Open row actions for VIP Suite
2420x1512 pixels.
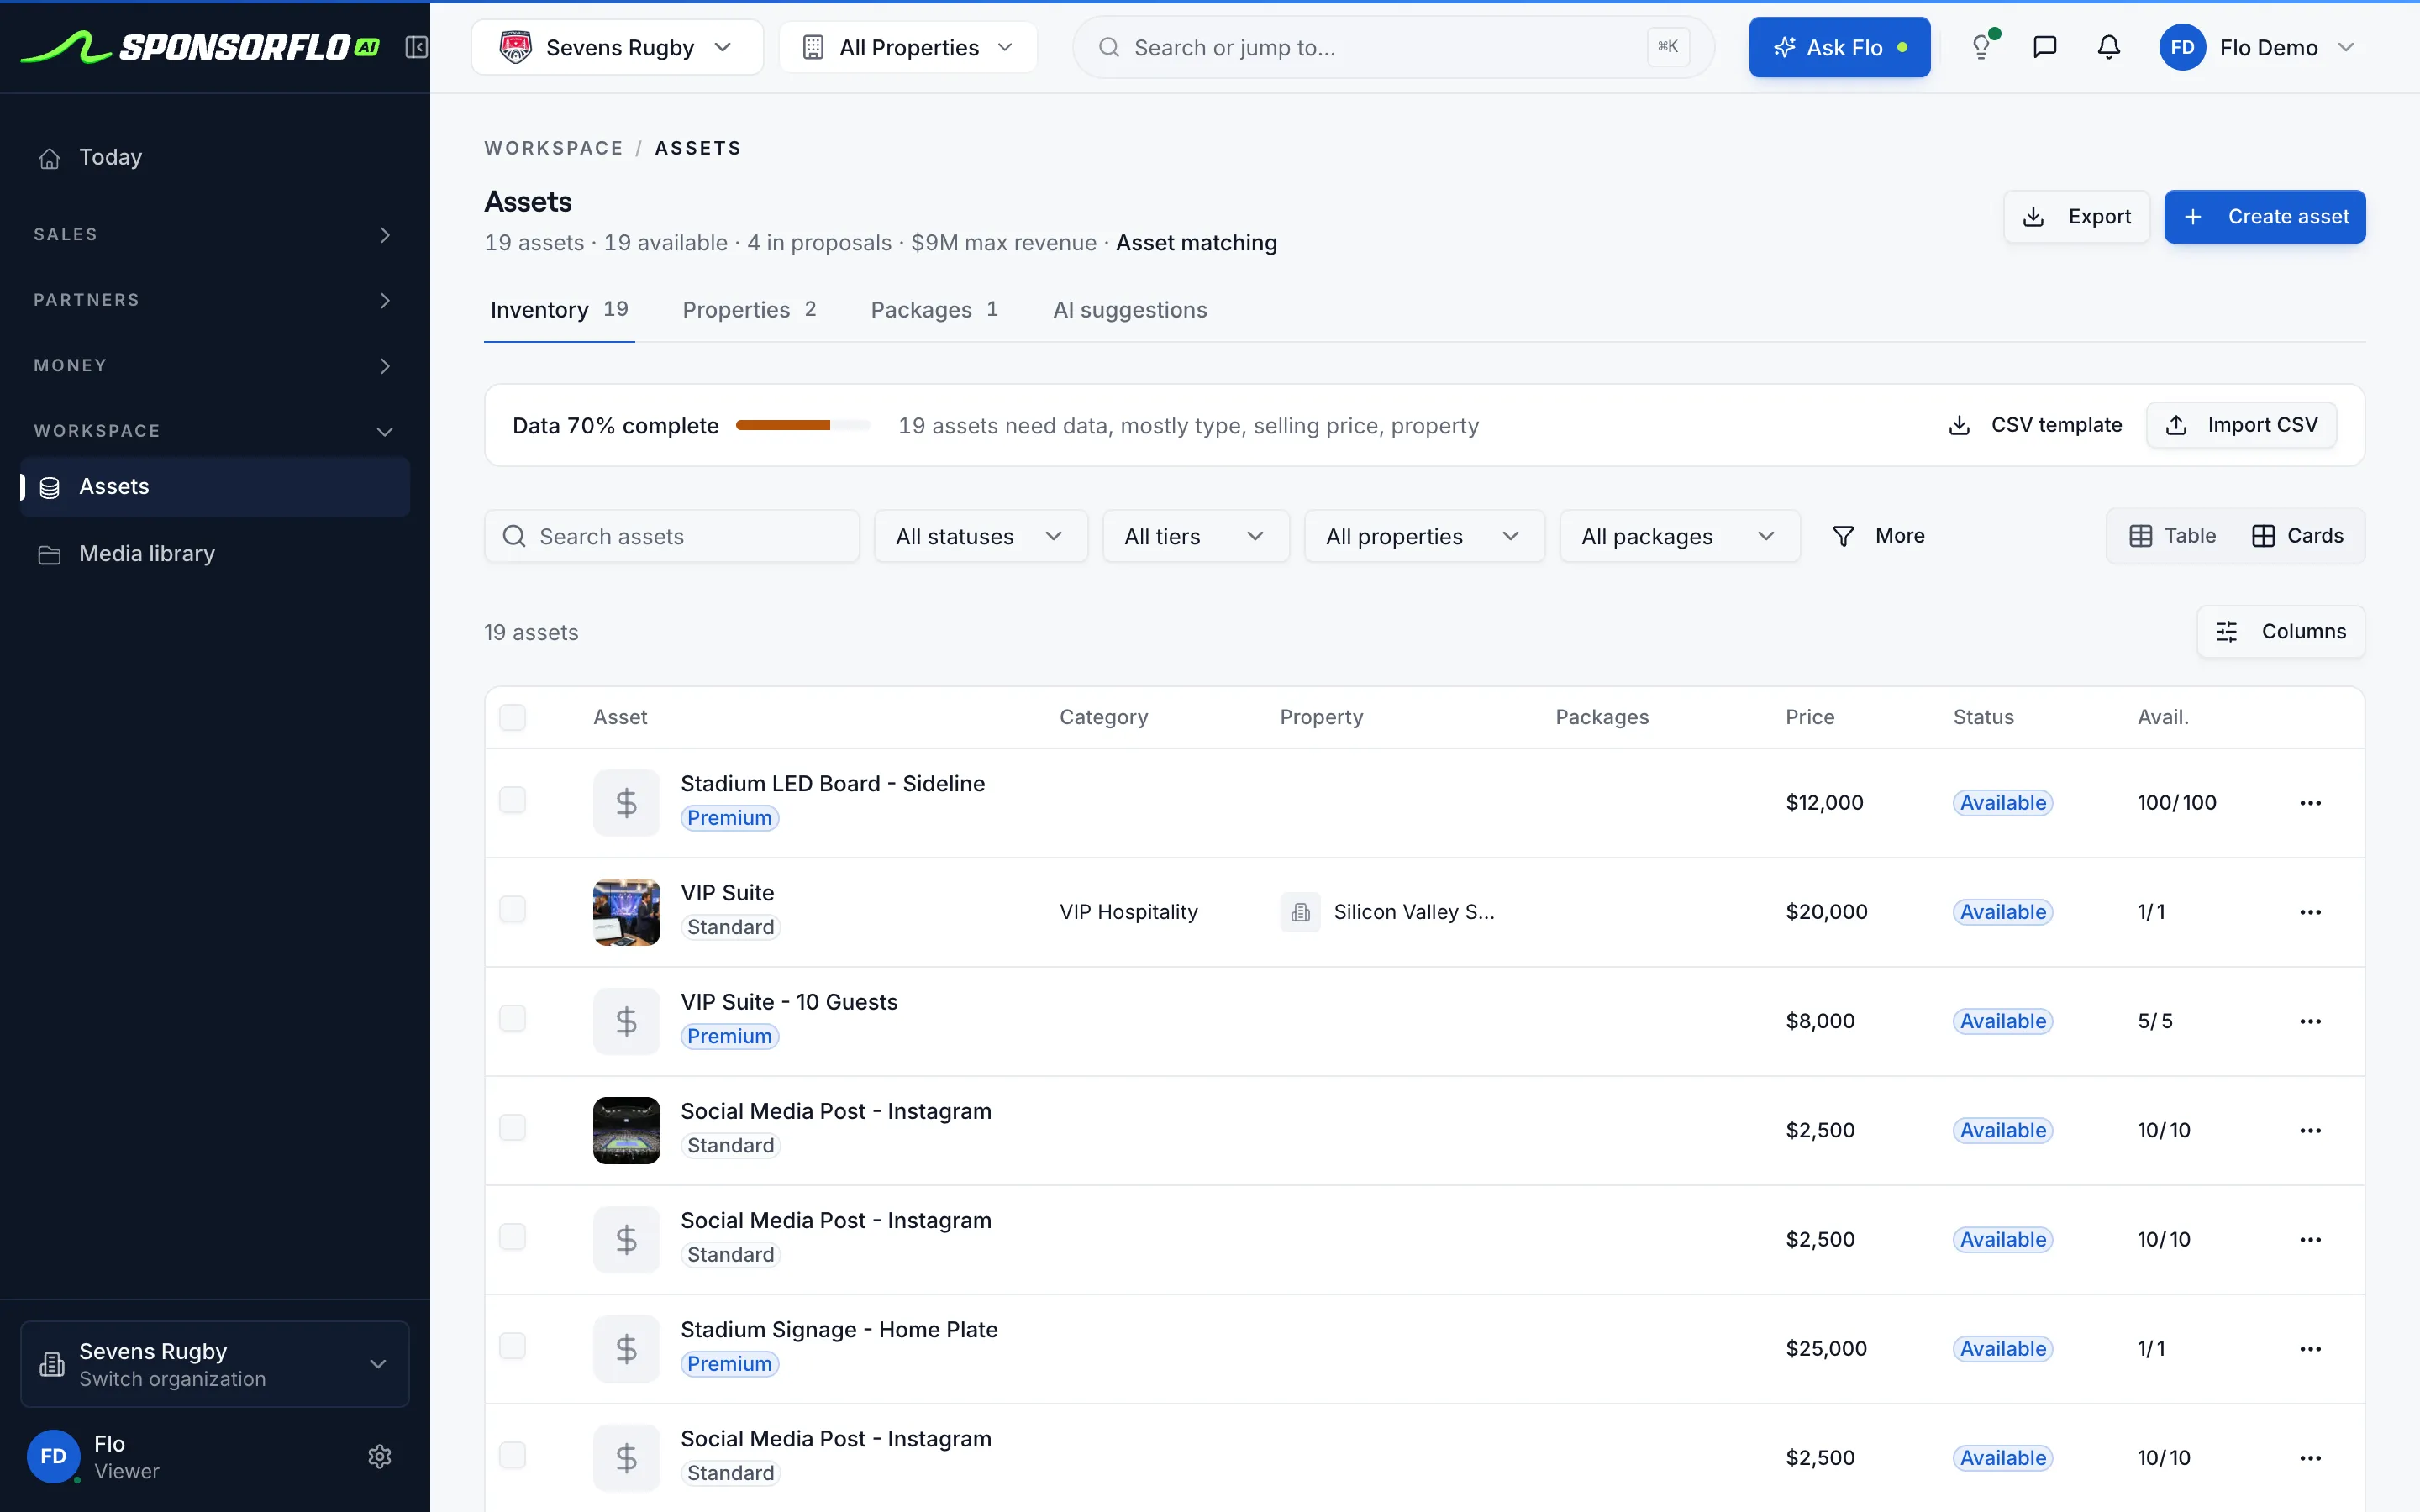[x=2310, y=912]
